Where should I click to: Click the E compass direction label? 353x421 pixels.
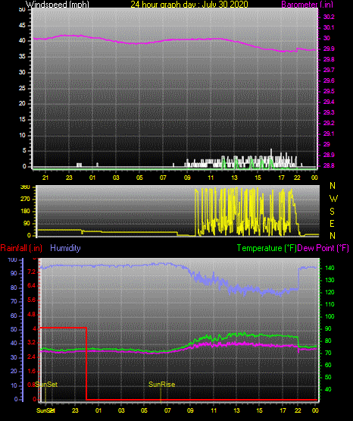[332, 224]
